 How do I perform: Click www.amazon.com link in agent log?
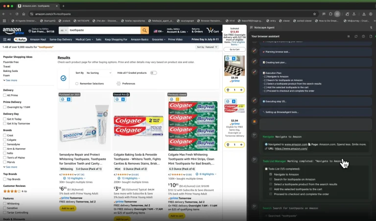tap(296, 144)
